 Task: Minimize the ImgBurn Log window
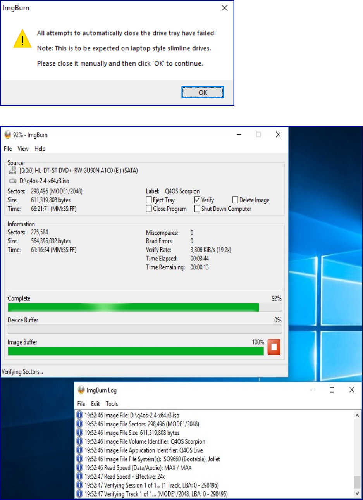313,390
